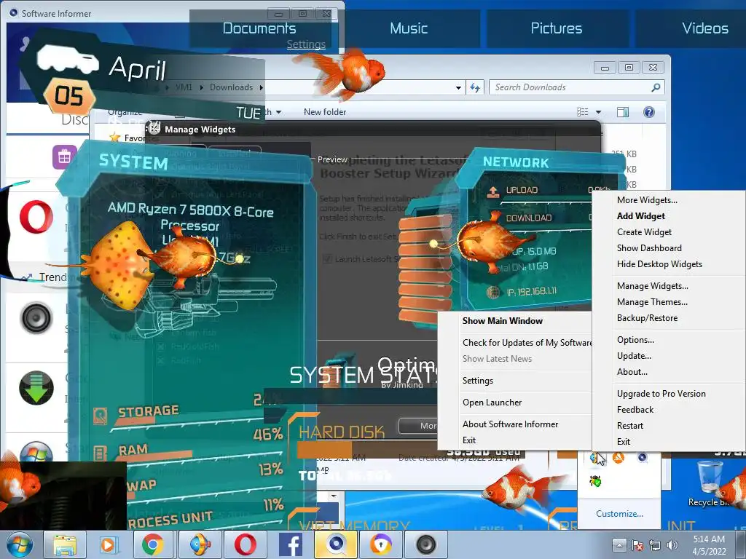Click refresh button beside Downloads address bar

click(475, 87)
